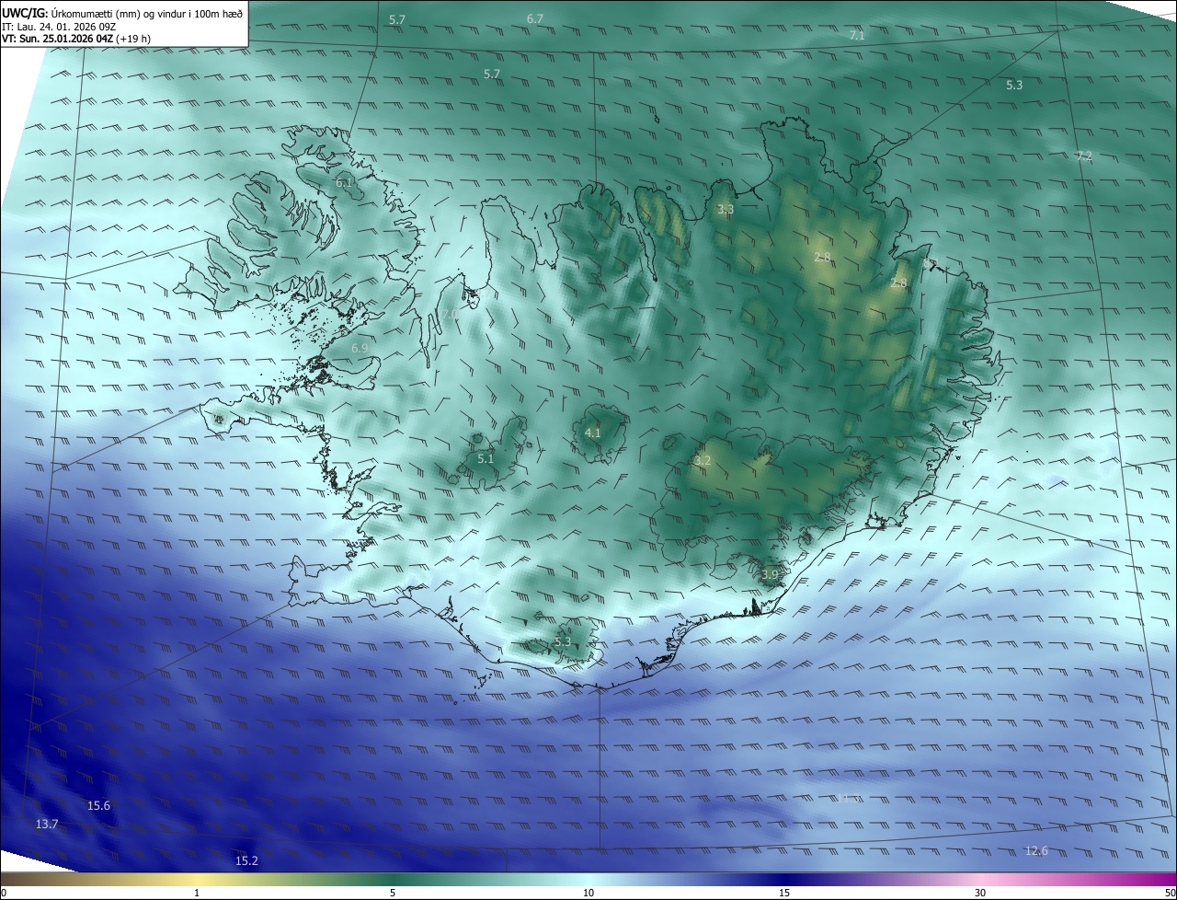Click the '7.1' value on the map
This screenshot has width=1177, height=900.
(x=857, y=35)
